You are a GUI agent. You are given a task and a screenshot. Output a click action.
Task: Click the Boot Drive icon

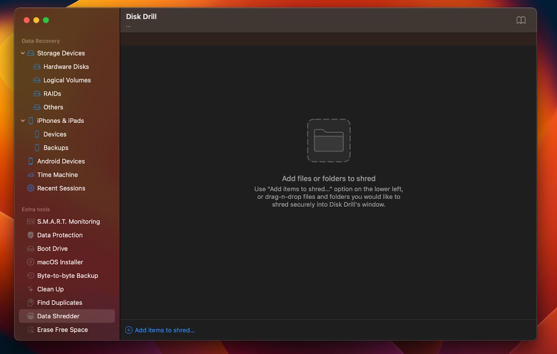point(30,248)
